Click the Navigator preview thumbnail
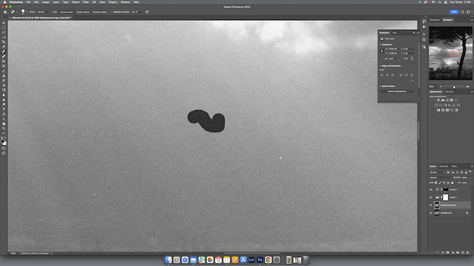This screenshot has width=474, height=266. pos(450,53)
